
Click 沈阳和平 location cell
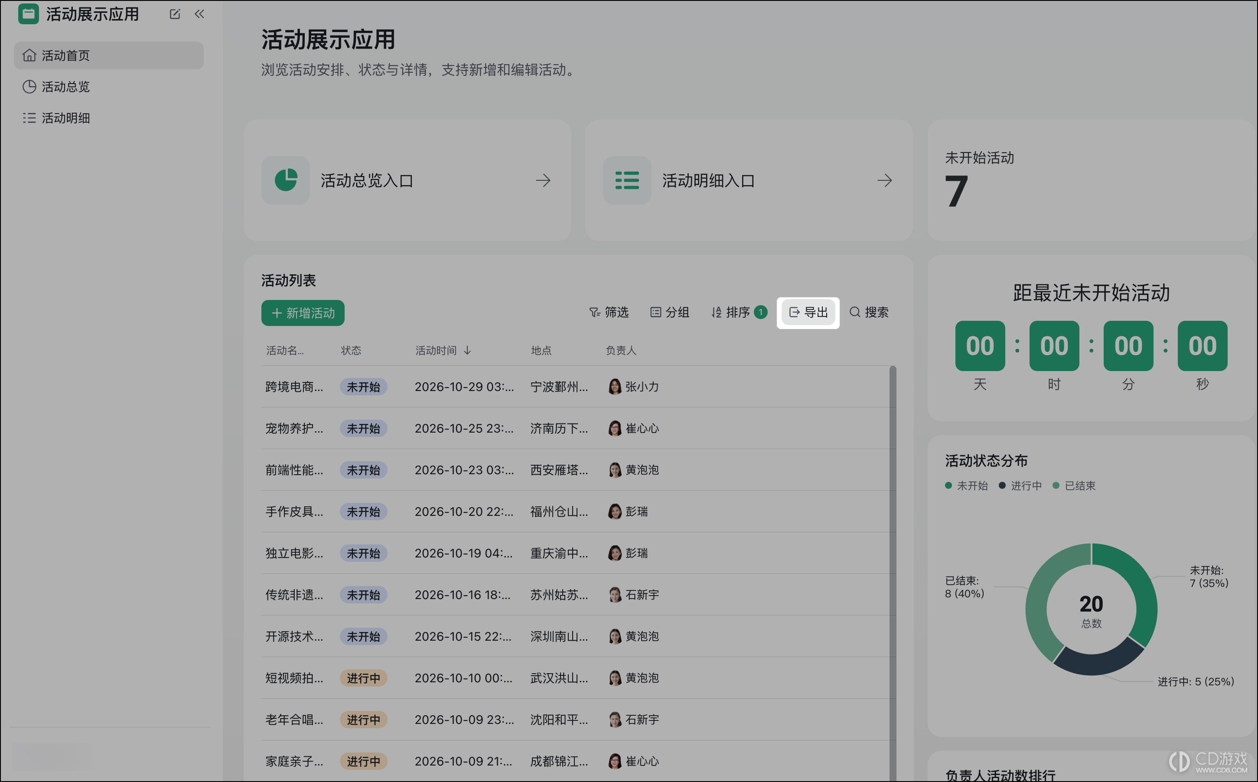pyautogui.click(x=559, y=720)
